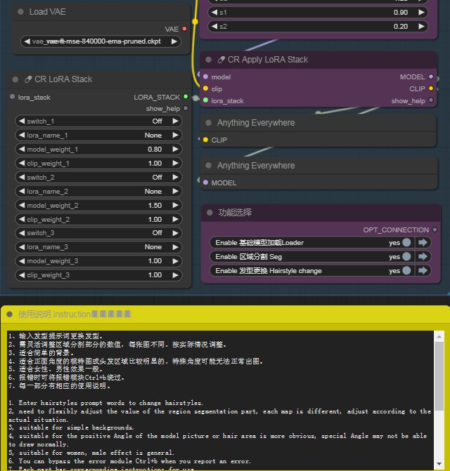This screenshot has height=471, width=450.
Task: Click CLIP input connector on Anything Everywhere
Action: point(205,140)
